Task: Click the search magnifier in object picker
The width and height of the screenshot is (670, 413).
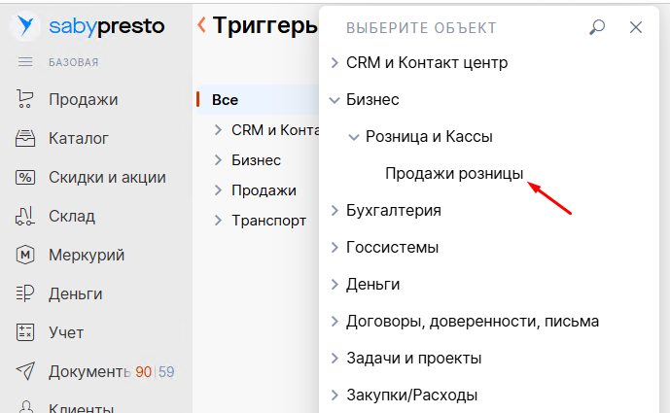Action: 597,28
